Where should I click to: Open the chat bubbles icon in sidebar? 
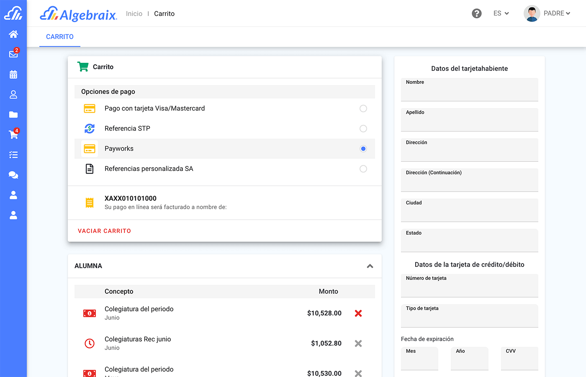click(x=13, y=175)
